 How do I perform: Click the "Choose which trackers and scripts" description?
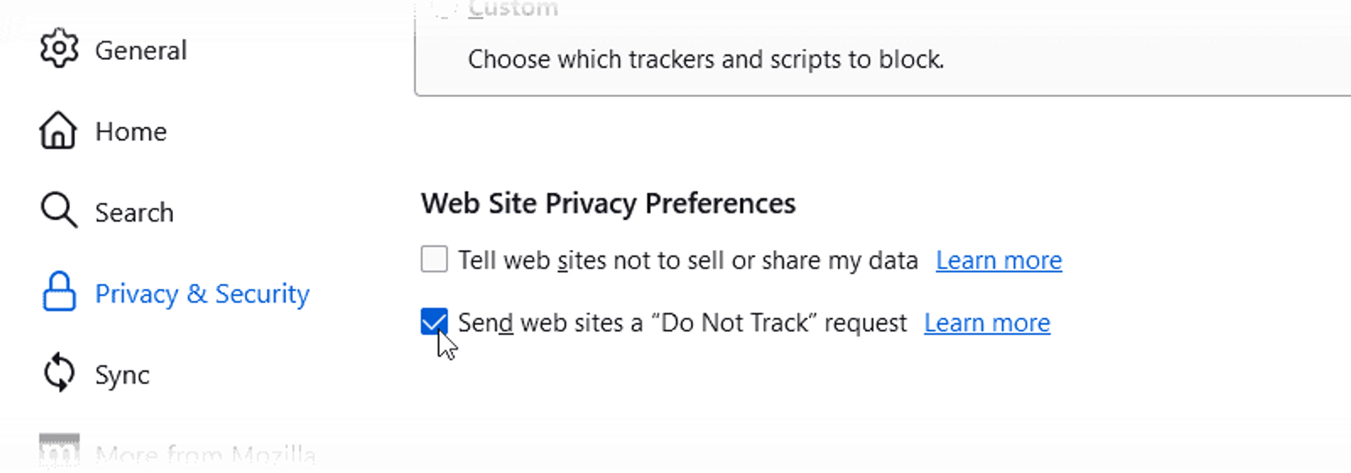(706, 60)
